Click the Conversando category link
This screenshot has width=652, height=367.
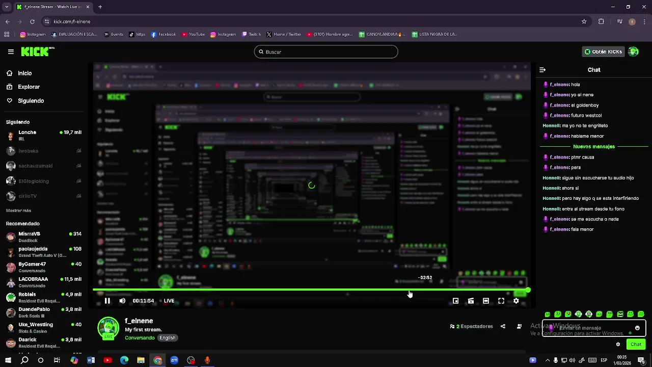point(140,338)
